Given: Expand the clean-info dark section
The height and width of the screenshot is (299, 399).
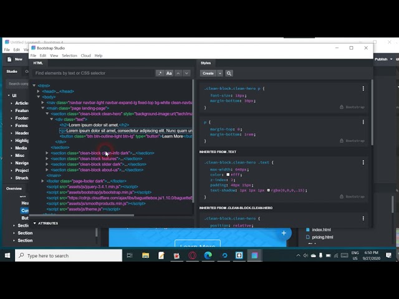Looking at the screenshot, I should point(47,153).
